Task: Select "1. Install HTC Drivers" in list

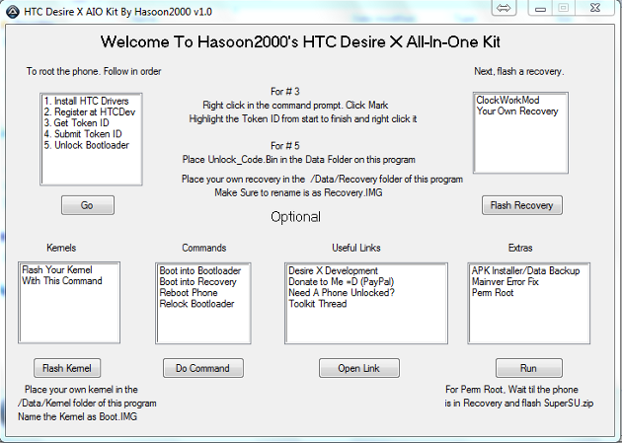Action: [87, 101]
